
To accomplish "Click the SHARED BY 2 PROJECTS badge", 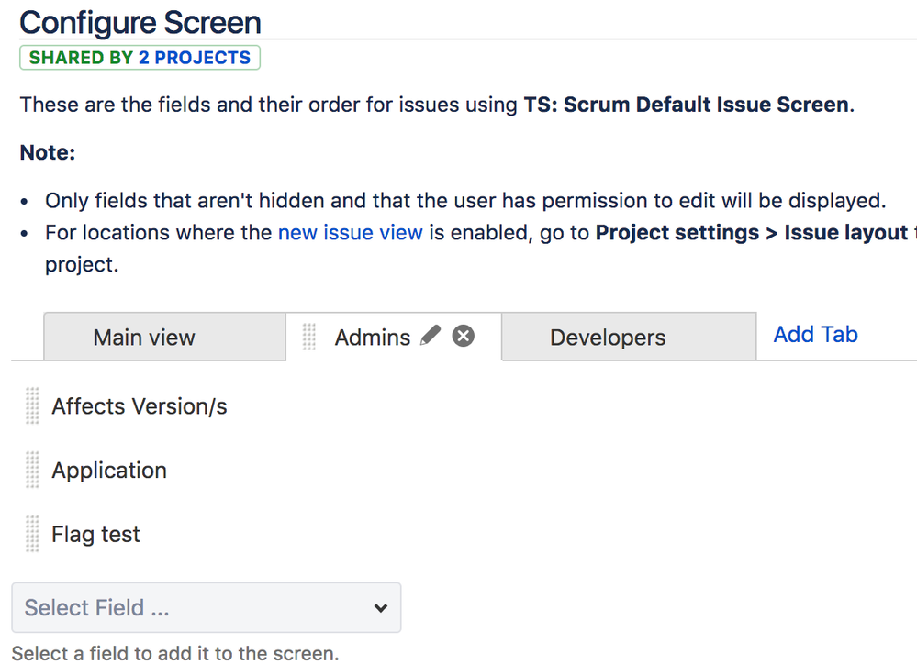I will [x=140, y=57].
